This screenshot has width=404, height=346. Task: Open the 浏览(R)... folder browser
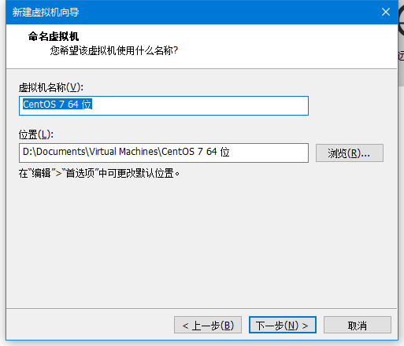coord(350,153)
